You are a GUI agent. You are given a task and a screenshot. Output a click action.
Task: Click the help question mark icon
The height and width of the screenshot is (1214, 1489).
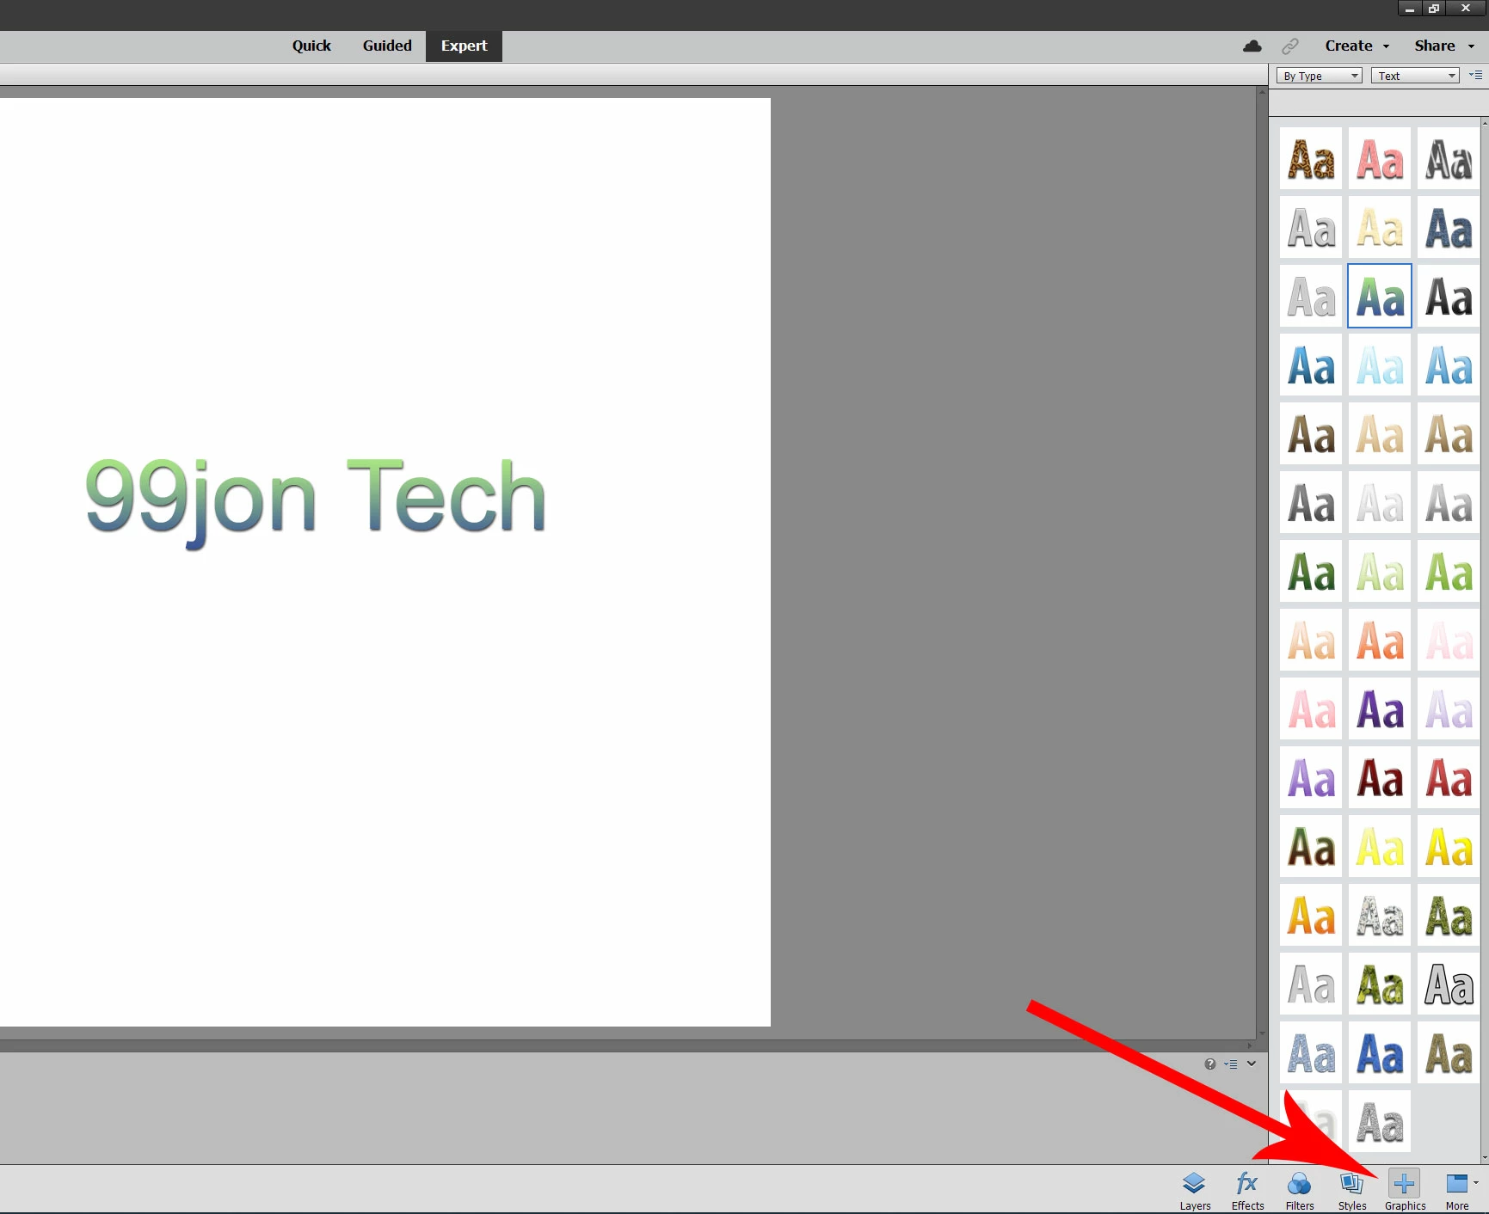tap(1210, 1064)
